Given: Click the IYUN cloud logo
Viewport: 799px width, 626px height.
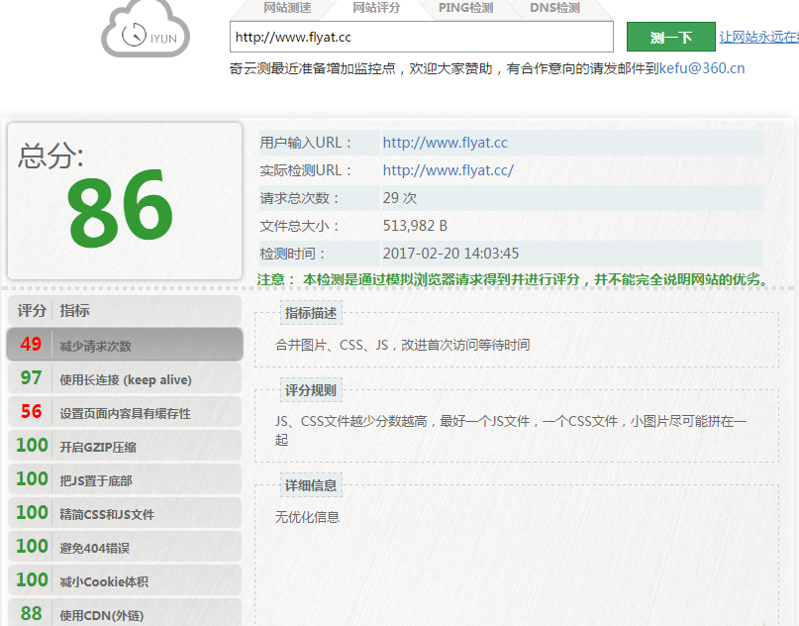Looking at the screenshot, I should click(x=146, y=29).
